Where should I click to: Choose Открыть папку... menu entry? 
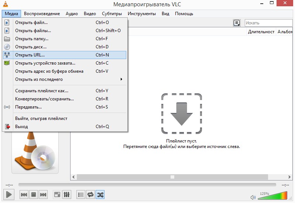[65, 39]
